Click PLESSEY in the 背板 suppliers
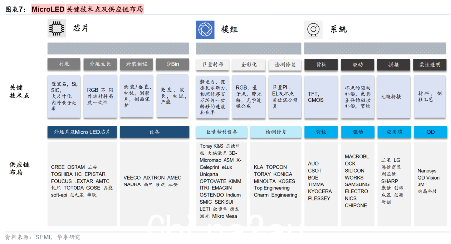Image resolution: width=451 pixels, height=244 pixels. pyautogui.click(x=319, y=199)
